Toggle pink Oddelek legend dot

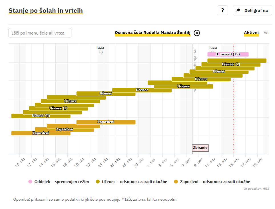[x=30, y=182]
